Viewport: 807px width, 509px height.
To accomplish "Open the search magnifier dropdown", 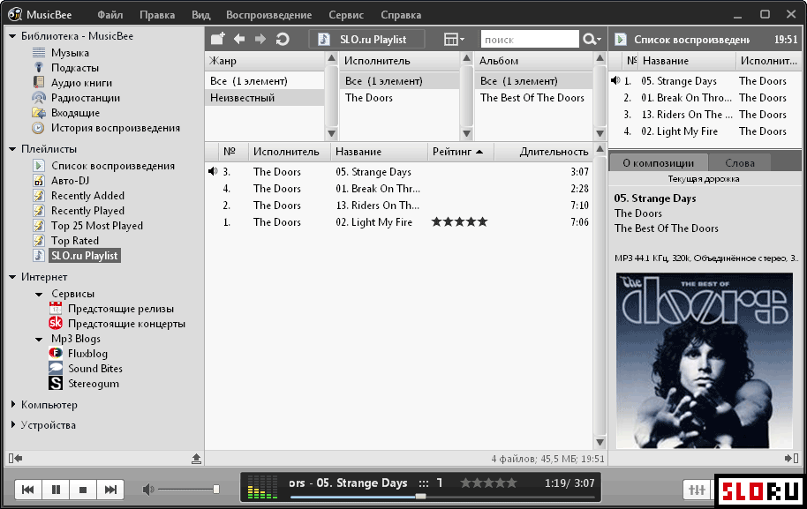I will [592, 39].
